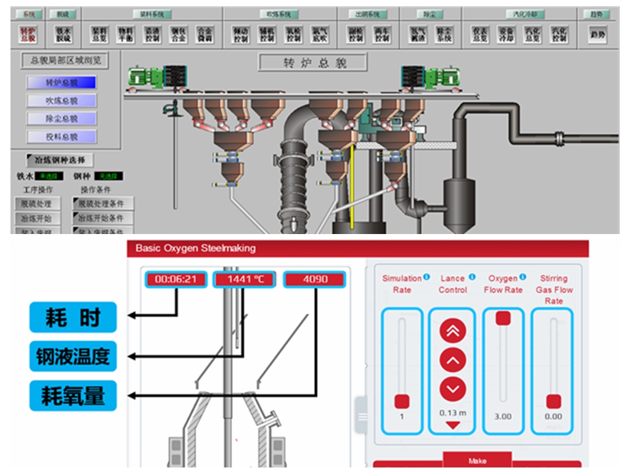The width and height of the screenshot is (631, 473).
Task: Click the lance raise single up arrow
Action: click(452, 360)
